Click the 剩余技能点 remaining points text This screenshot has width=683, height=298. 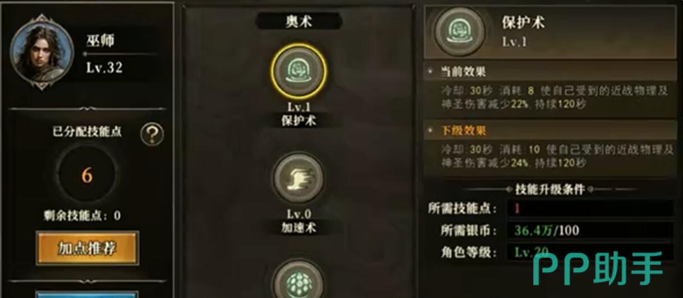point(82,216)
